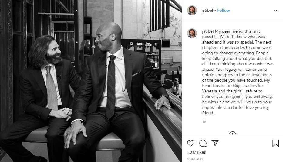
Task: Click the bearded man's light patterned tie
Action: (x=52, y=88)
